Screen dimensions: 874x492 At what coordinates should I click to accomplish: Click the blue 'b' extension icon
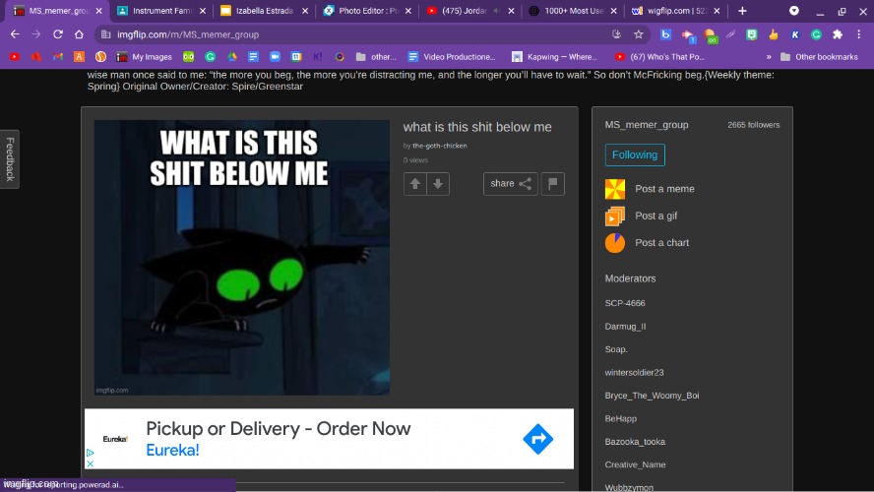[x=665, y=34]
